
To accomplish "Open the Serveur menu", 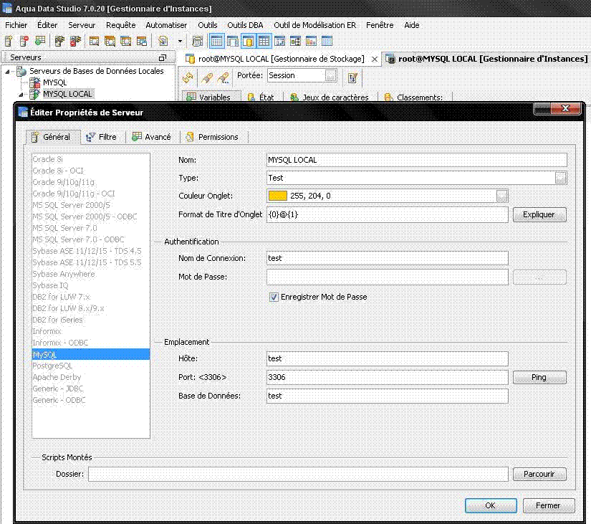I will pyautogui.click(x=82, y=25).
